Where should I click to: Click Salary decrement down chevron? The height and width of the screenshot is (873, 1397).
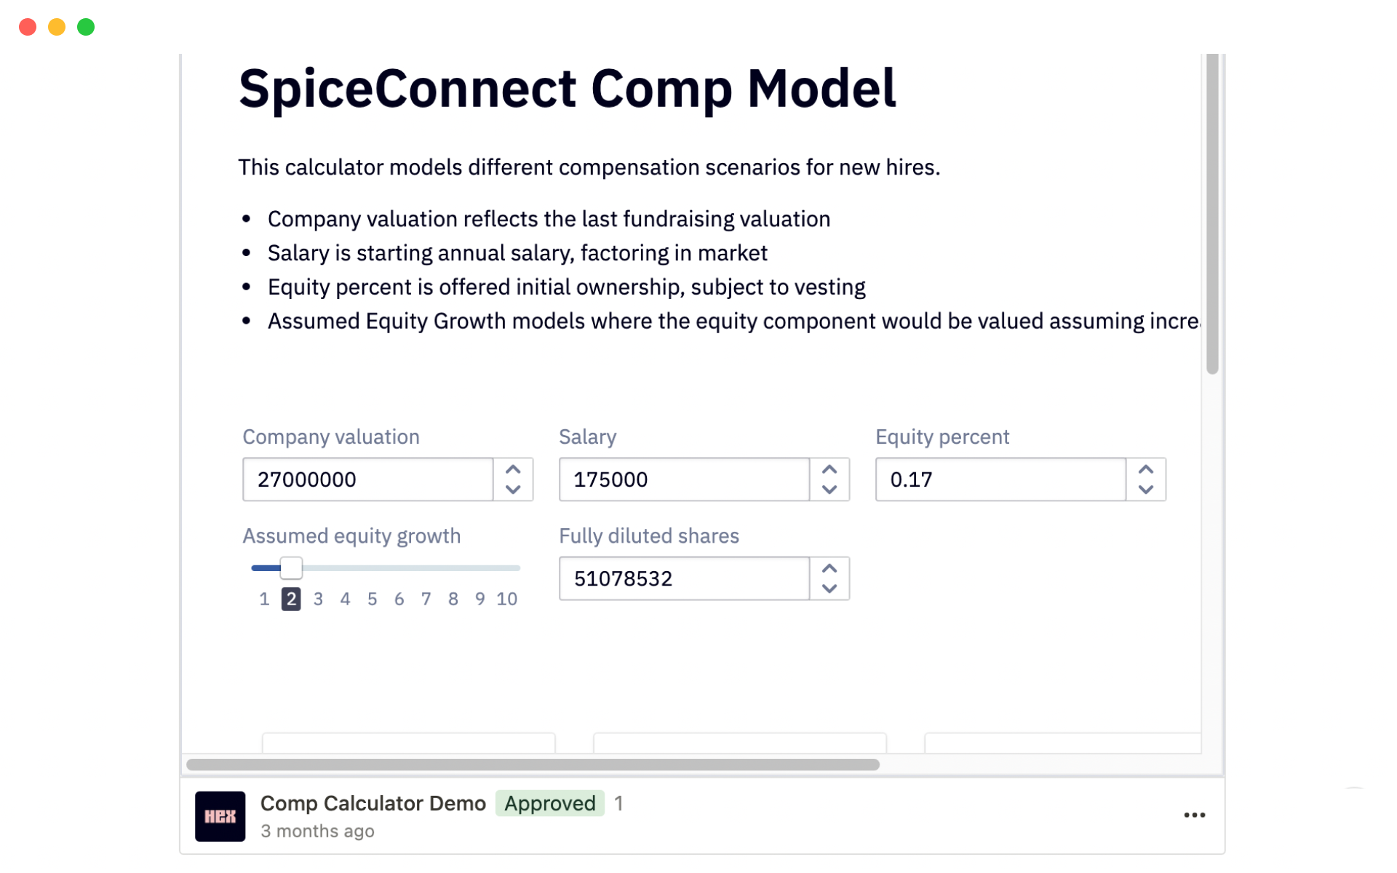pyautogui.click(x=829, y=490)
